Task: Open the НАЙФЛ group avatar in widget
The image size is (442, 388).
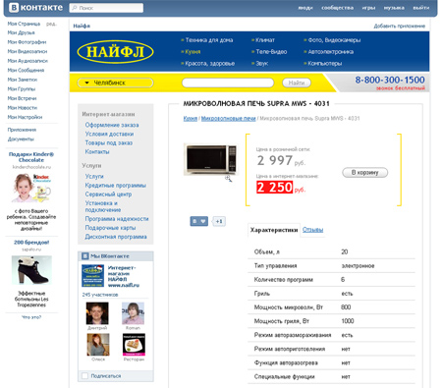Action: pos(92,276)
